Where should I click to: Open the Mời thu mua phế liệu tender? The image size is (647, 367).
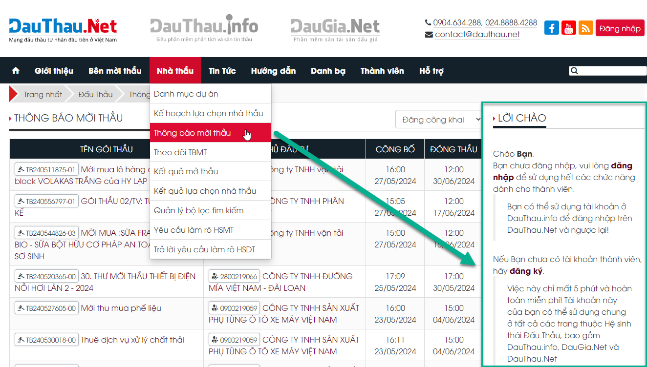pos(121,308)
